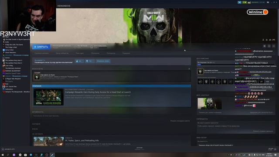Open friends and chat at bottom right
279x157 pixels.
click(272, 149)
